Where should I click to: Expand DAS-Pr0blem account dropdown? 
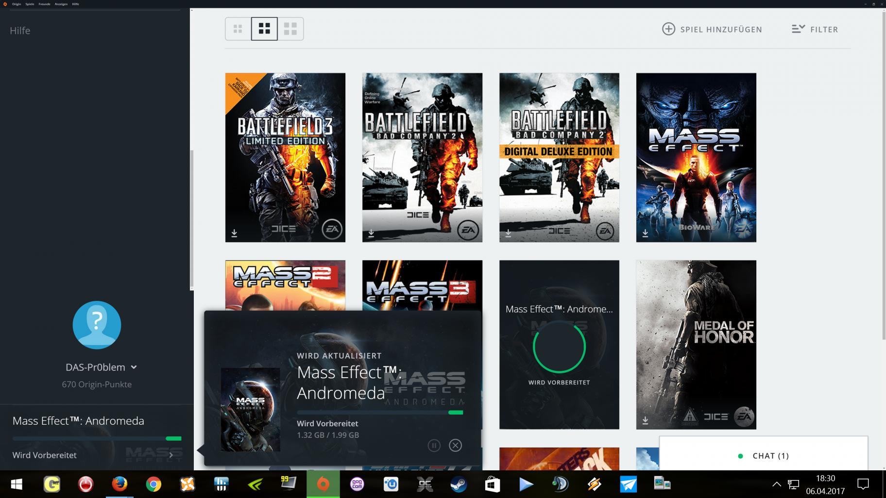pyautogui.click(x=134, y=367)
